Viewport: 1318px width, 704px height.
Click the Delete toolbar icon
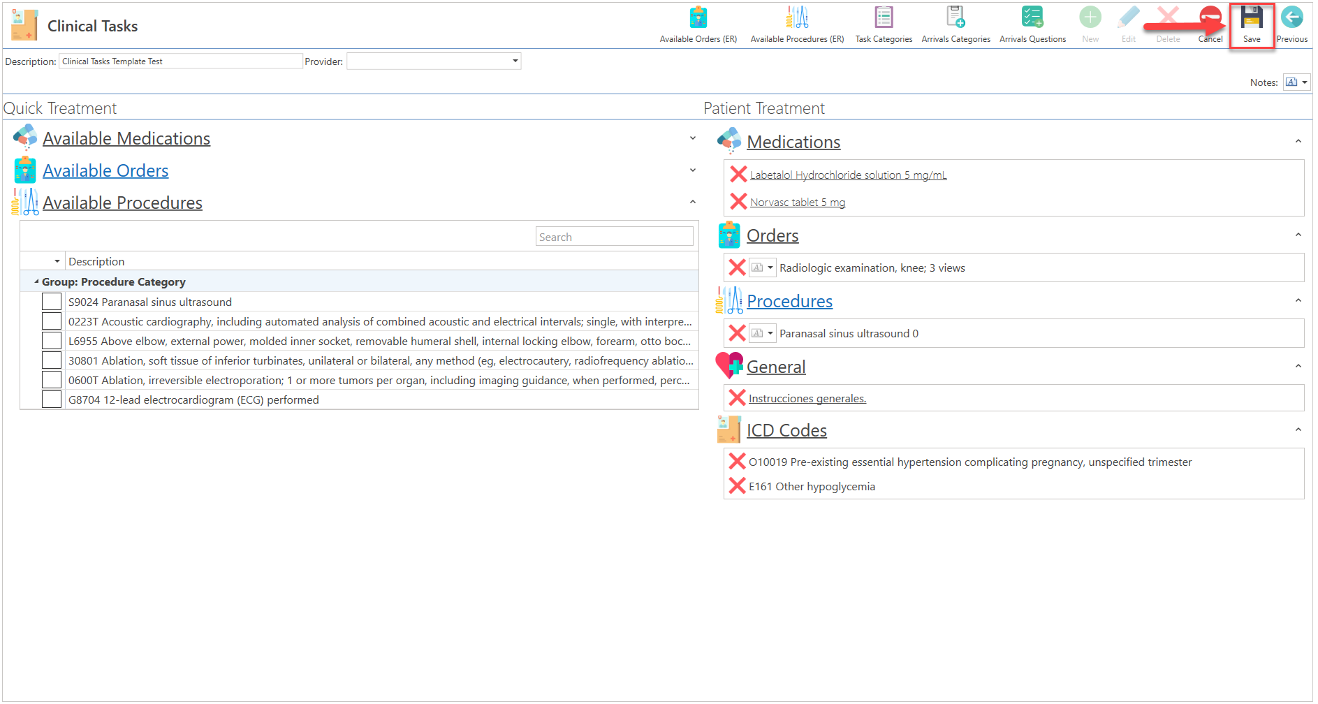(1168, 17)
